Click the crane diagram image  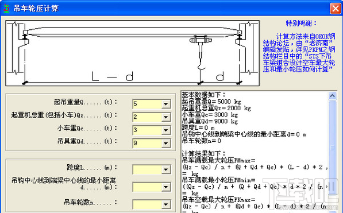point(132,53)
